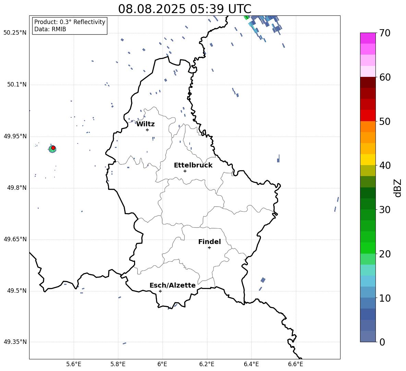Image resolution: width=406 pixels, height=371 pixels.
Task: Click the Findel city label
Action: (x=210, y=242)
